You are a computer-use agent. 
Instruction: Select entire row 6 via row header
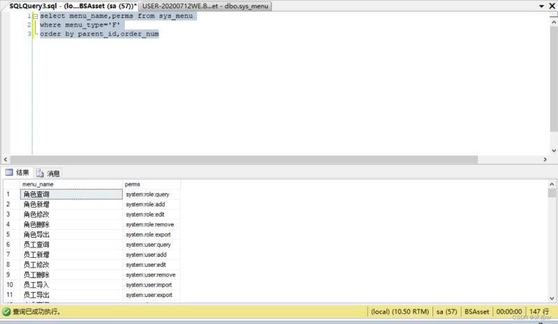pyautogui.click(x=10, y=245)
